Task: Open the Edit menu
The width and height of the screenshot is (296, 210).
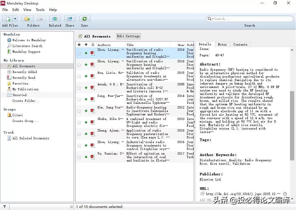Action: pos(16,10)
